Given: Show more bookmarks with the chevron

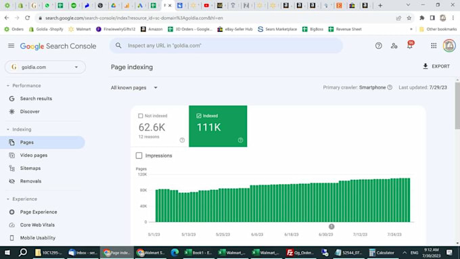Looking at the screenshot, I should click(411, 29).
